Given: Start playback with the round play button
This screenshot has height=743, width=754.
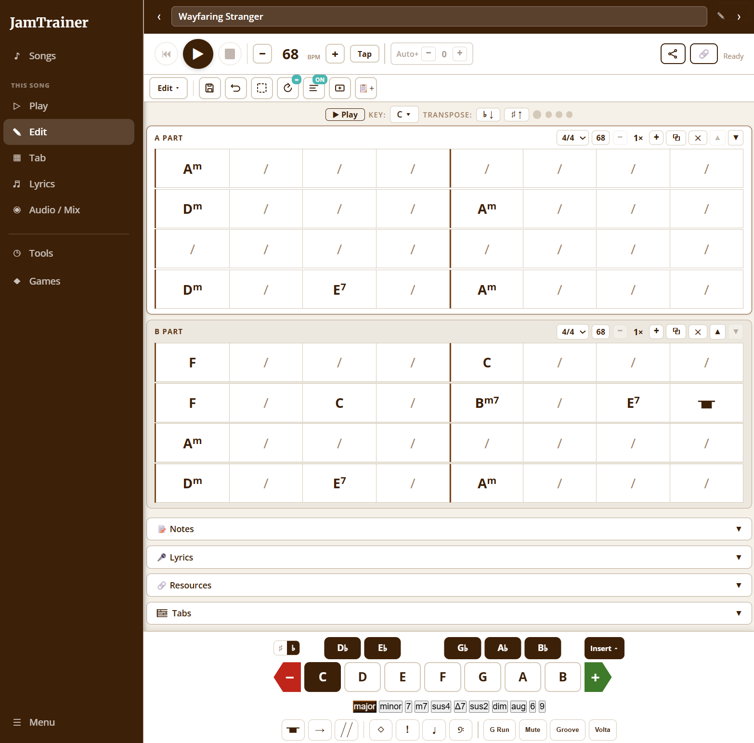Looking at the screenshot, I should tap(198, 54).
